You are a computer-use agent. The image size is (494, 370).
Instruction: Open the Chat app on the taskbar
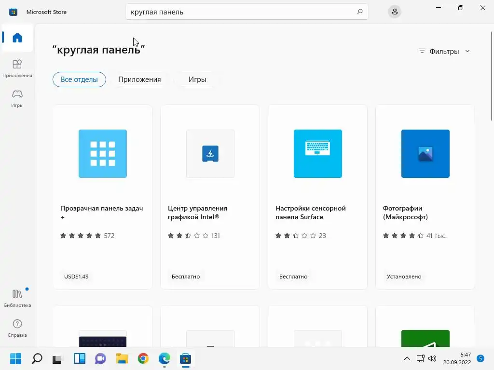pos(100,358)
